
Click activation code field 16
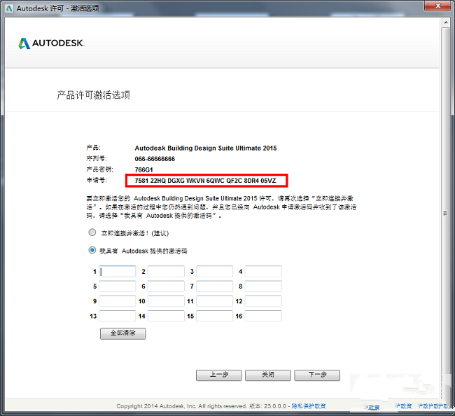(x=263, y=316)
